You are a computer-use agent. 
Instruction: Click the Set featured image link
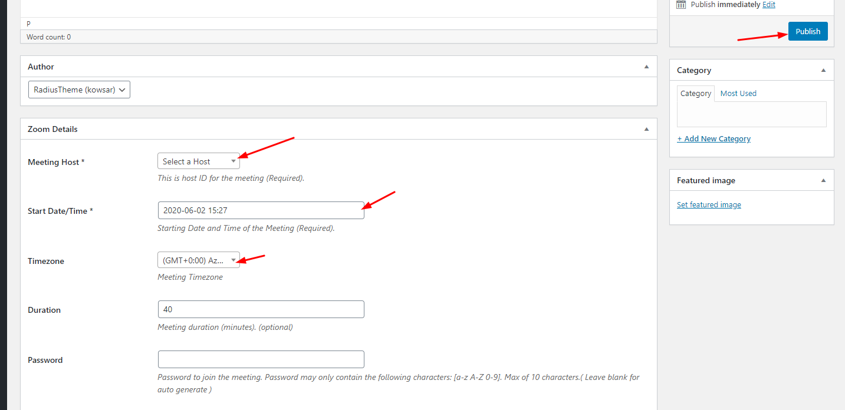coord(709,204)
